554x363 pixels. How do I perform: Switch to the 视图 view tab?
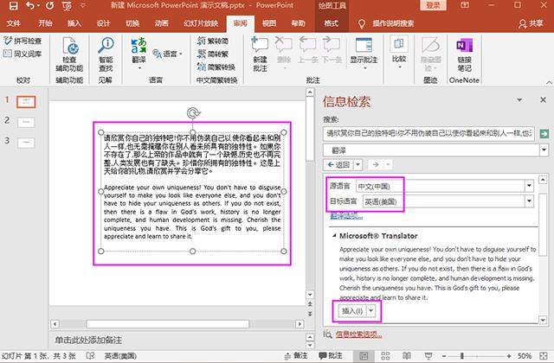[x=269, y=23]
